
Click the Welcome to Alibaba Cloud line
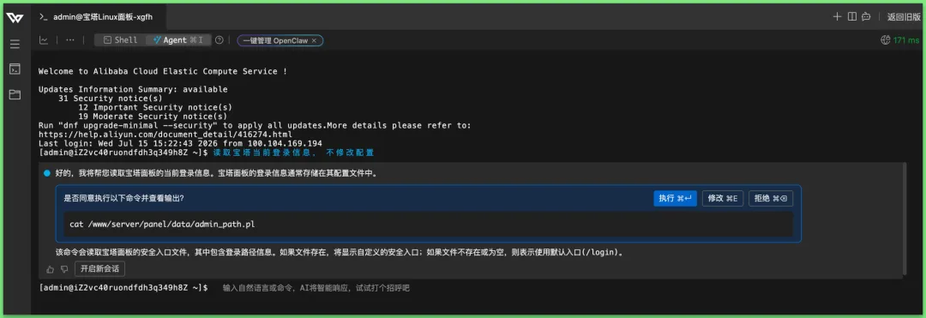pos(162,71)
